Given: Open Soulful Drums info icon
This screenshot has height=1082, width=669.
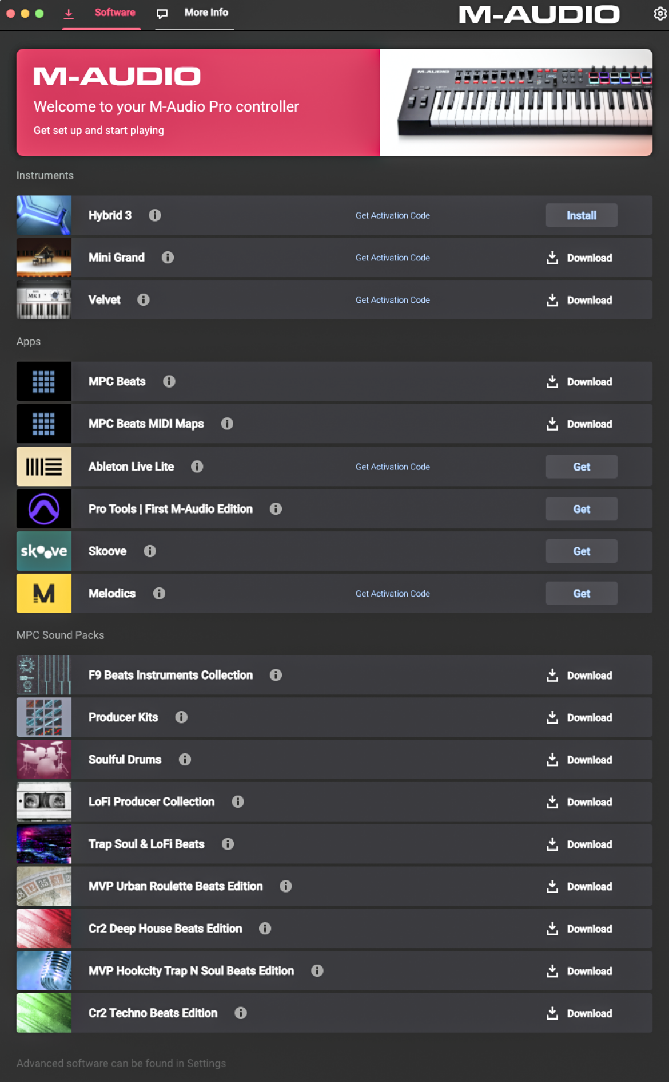Looking at the screenshot, I should 185,760.
